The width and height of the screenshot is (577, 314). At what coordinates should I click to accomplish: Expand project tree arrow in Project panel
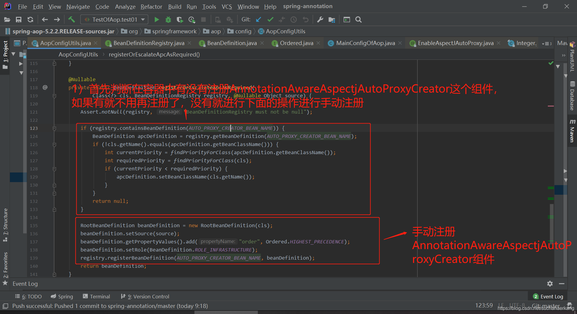[21, 64]
